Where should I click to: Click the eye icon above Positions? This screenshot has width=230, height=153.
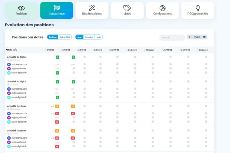(21, 8)
